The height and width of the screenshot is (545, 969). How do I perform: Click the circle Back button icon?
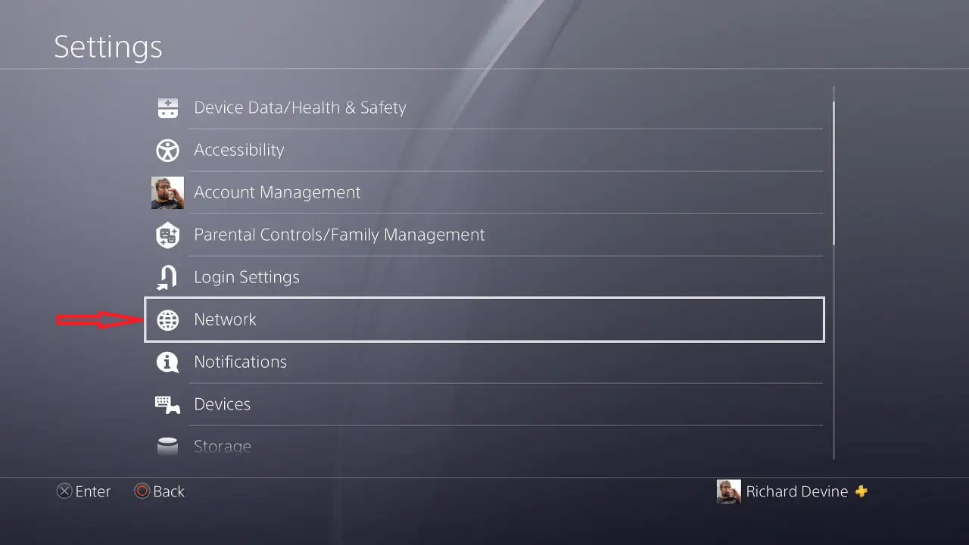pyautogui.click(x=142, y=491)
